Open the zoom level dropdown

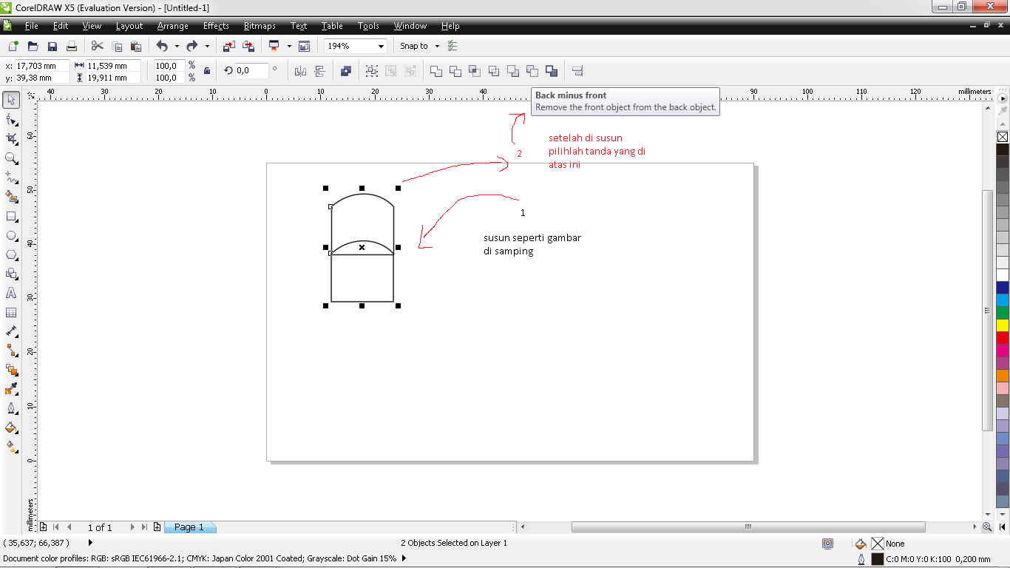click(382, 46)
